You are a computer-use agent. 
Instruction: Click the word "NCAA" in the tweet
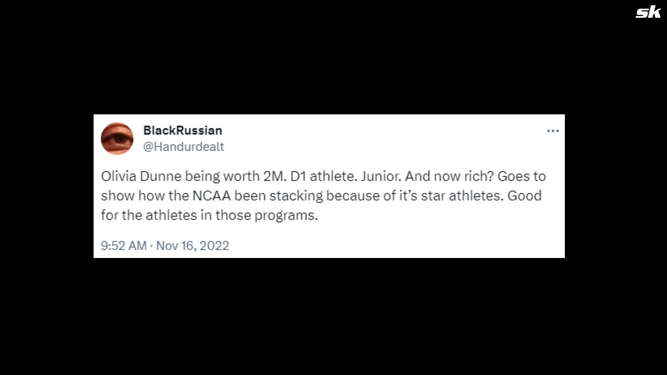tap(212, 196)
